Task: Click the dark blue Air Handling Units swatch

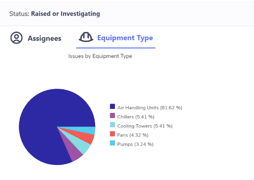Action: (113, 106)
